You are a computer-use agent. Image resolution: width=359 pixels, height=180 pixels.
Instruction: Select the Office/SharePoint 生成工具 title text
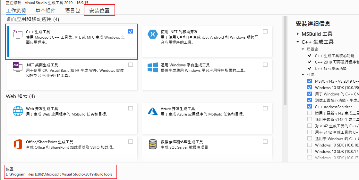tap(49, 142)
